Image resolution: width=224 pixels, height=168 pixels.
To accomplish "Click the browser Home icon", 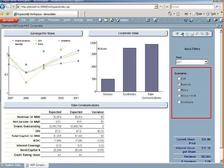I will coord(170,14).
